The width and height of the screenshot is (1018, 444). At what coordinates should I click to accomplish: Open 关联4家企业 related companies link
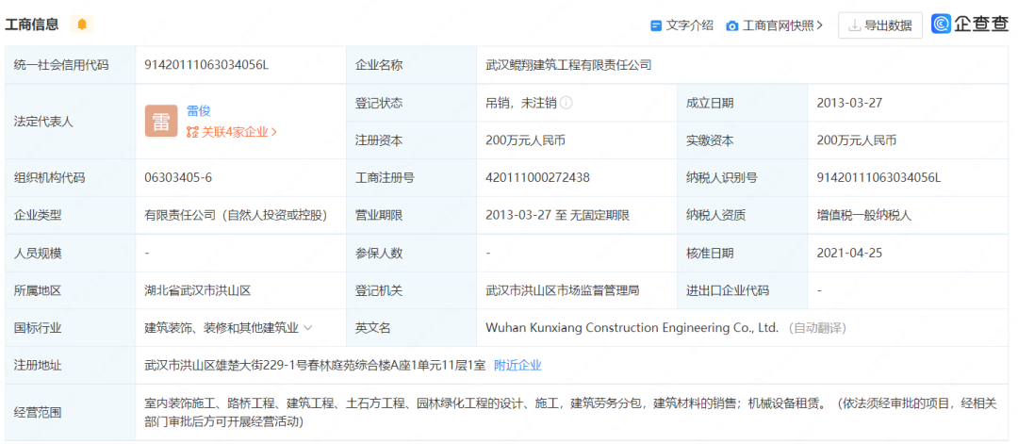click(x=232, y=132)
